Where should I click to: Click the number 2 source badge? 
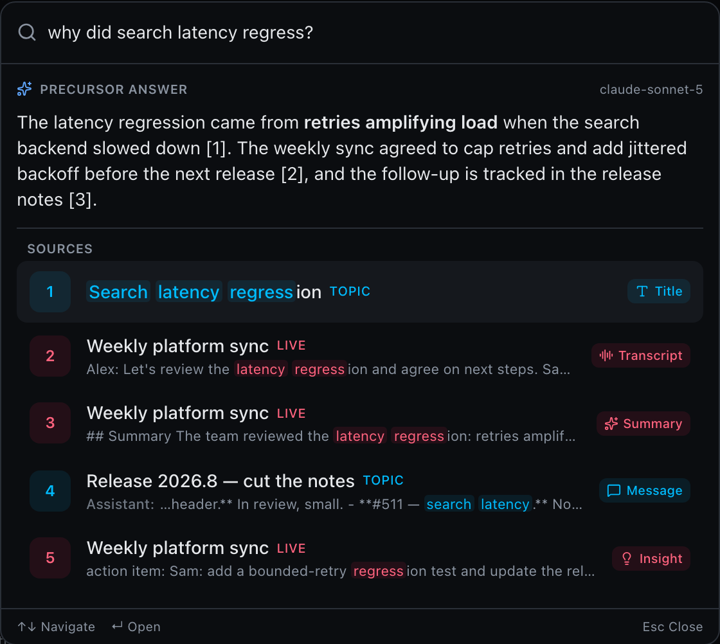pos(50,355)
